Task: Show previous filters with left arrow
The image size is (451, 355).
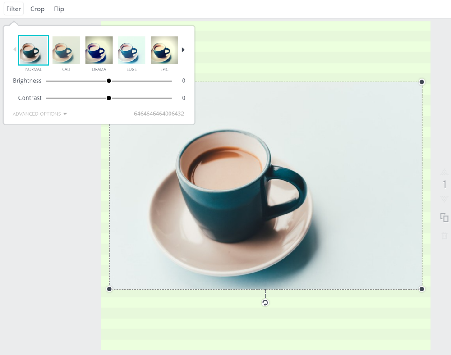Action: click(x=15, y=50)
